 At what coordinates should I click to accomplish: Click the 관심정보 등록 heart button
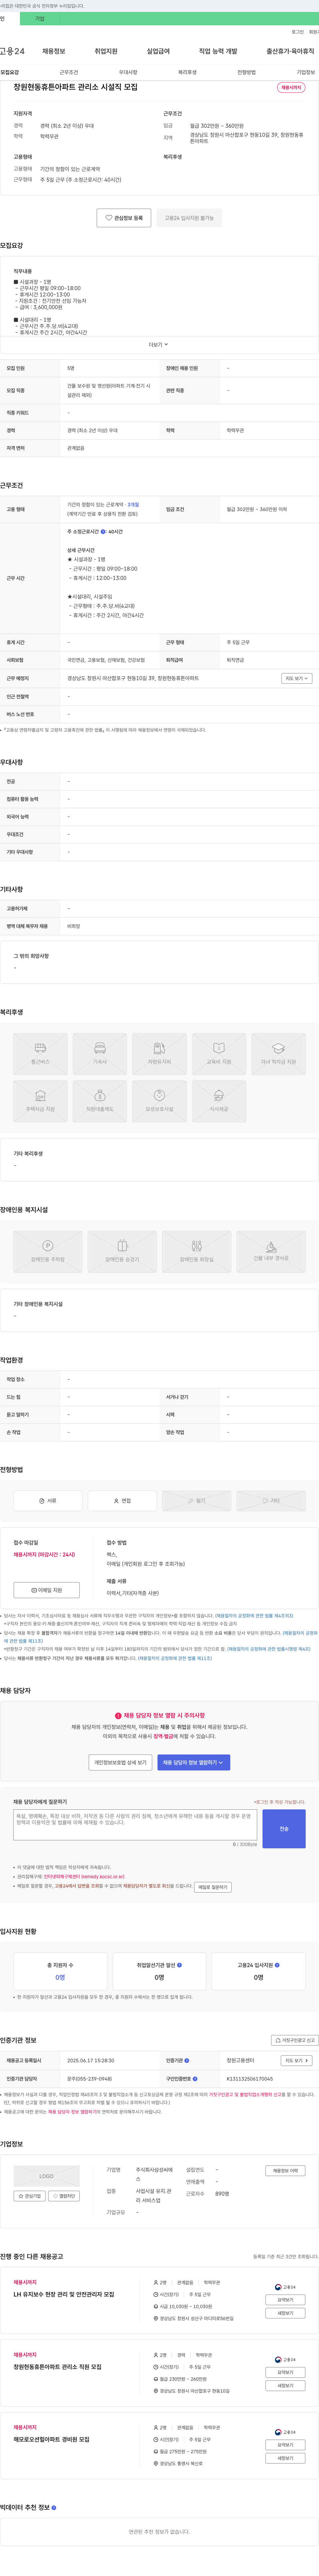[x=124, y=218]
